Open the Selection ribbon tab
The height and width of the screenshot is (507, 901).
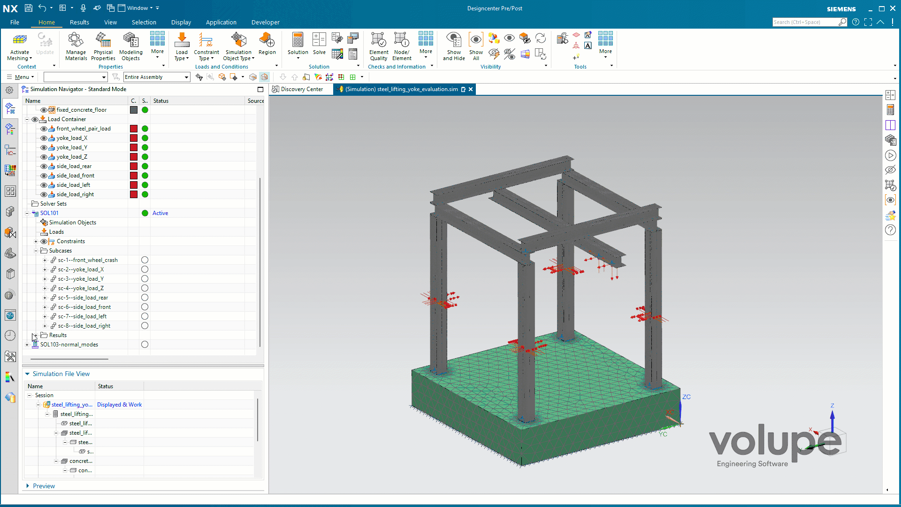click(144, 22)
